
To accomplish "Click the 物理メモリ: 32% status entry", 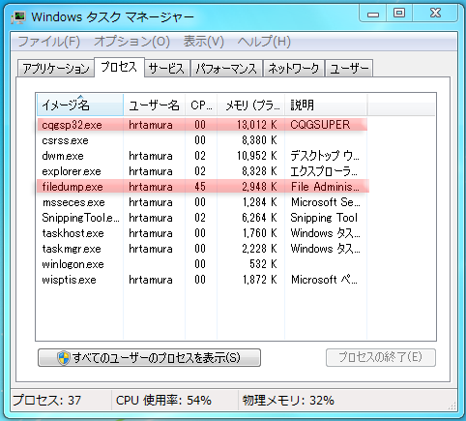I will (288, 401).
